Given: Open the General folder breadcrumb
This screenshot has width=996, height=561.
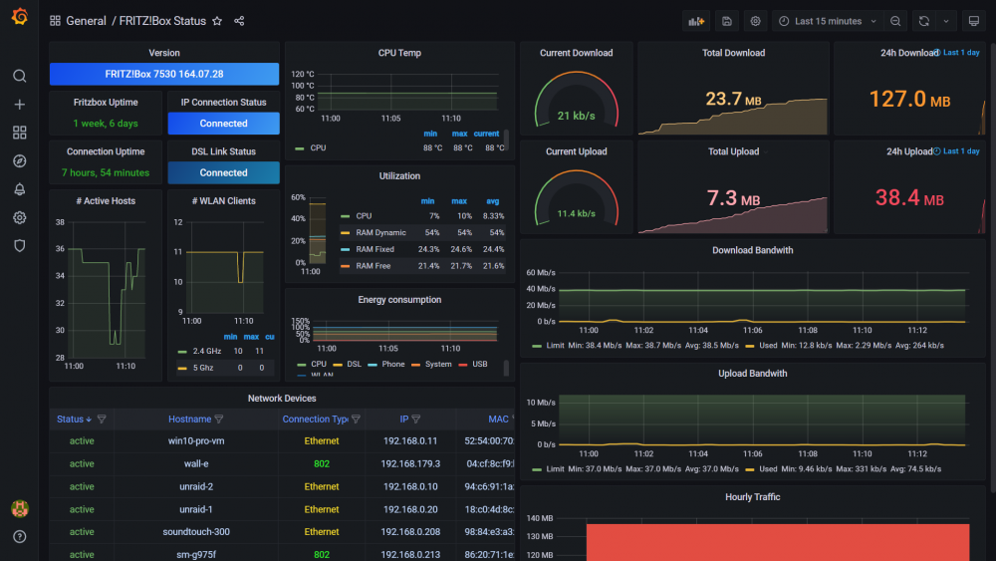Looking at the screenshot, I should pyautogui.click(x=86, y=21).
